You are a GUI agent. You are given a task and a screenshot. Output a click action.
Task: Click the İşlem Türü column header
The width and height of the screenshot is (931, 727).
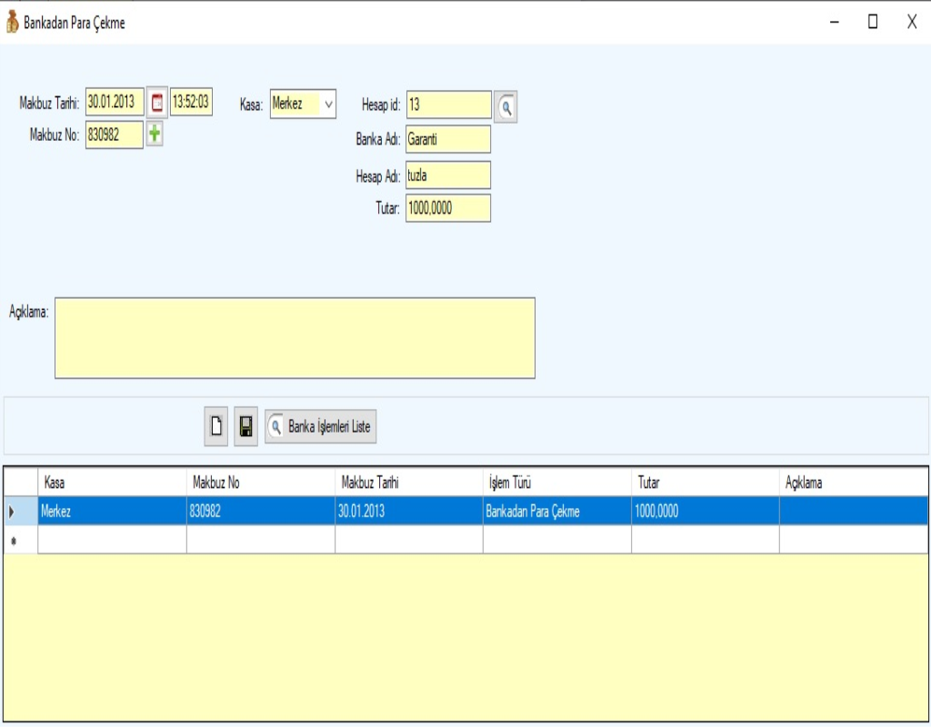pos(556,483)
